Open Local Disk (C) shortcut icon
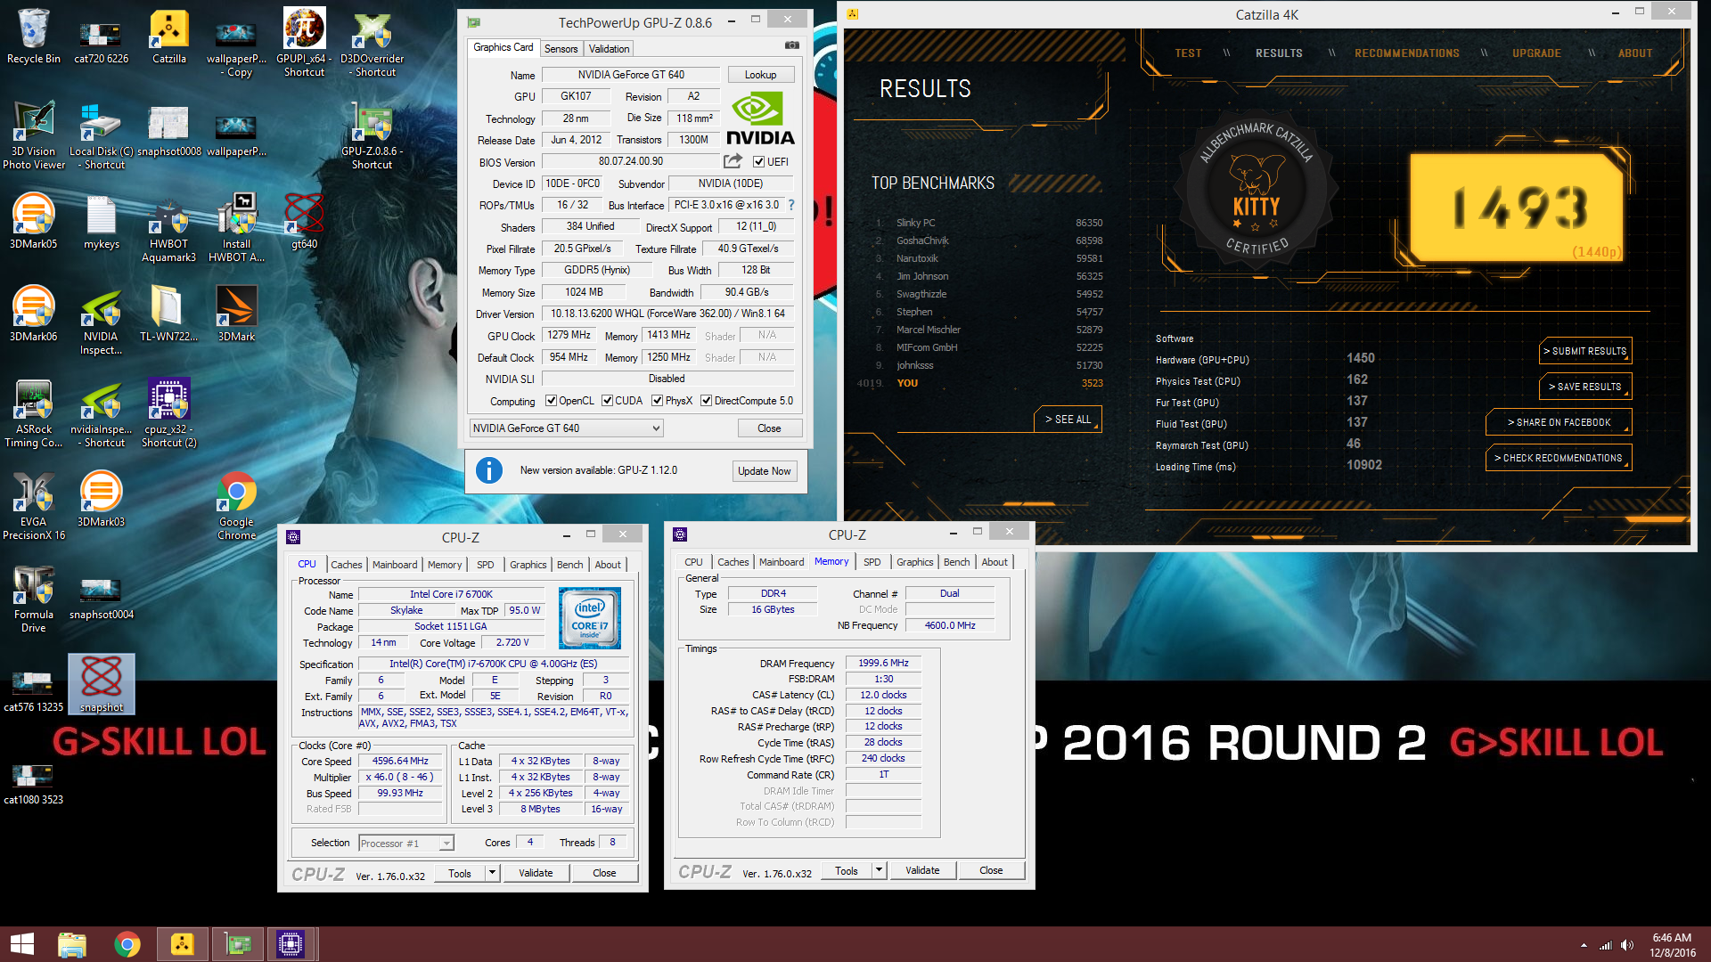This screenshot has width=1711, height=962. pos(101,135)
